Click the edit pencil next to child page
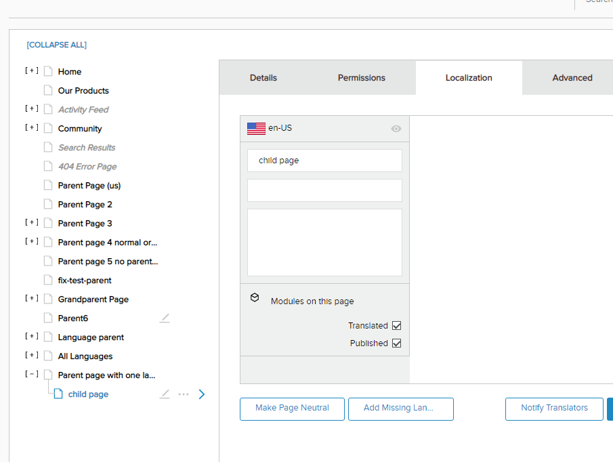 tap(165, 394)
